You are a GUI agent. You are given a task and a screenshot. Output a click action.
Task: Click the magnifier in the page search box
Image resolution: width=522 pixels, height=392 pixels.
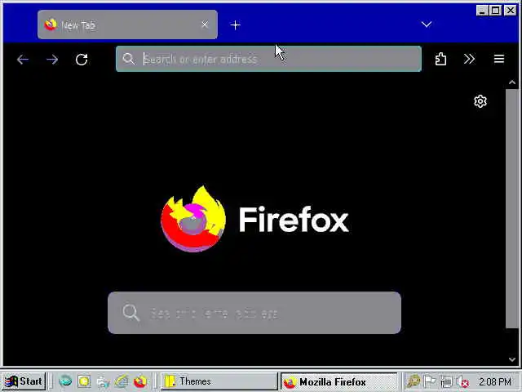130,313
